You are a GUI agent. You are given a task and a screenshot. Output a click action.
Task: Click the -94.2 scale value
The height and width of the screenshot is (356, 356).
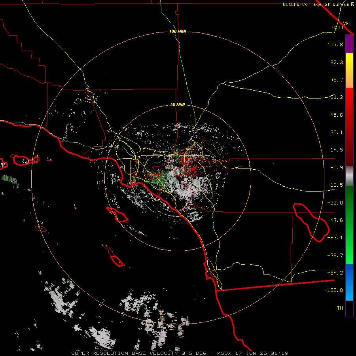point(335,273)
